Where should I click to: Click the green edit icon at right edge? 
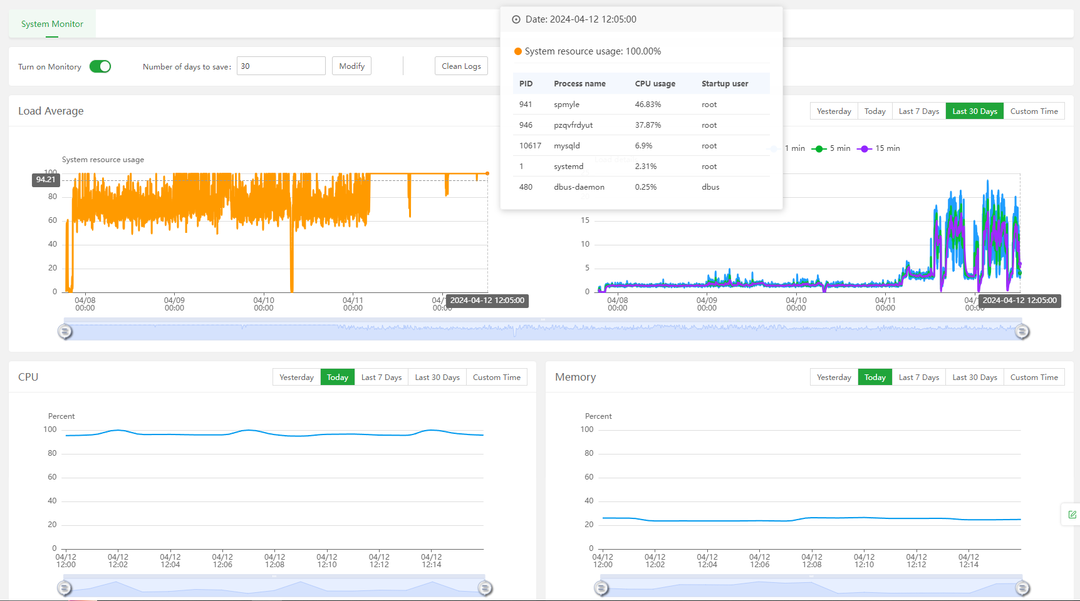tap(1072, 515)
